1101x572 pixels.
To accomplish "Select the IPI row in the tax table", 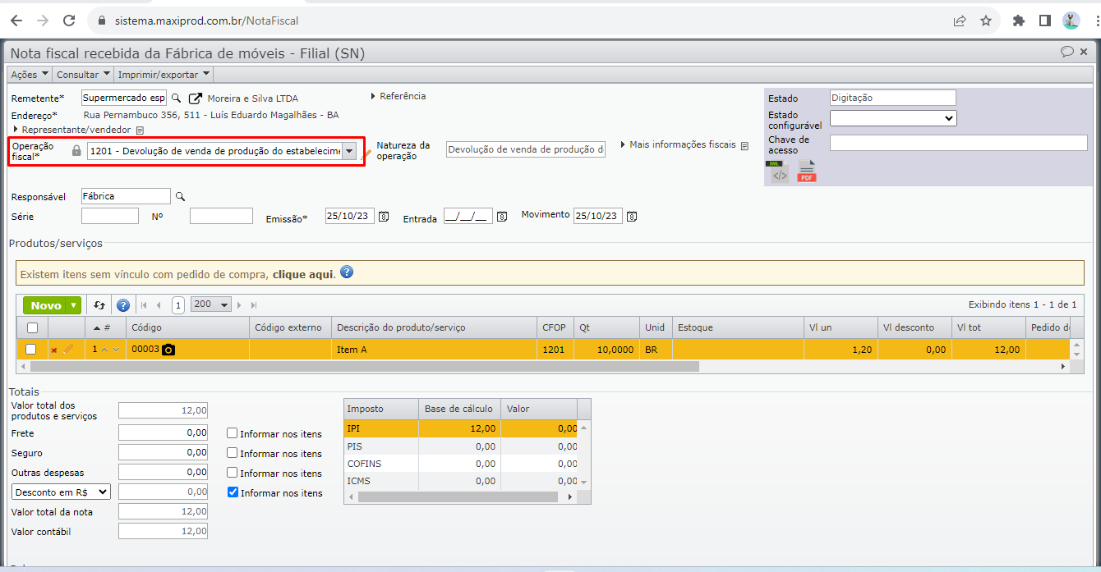I will pyautogui.click(x=461, y=428).
